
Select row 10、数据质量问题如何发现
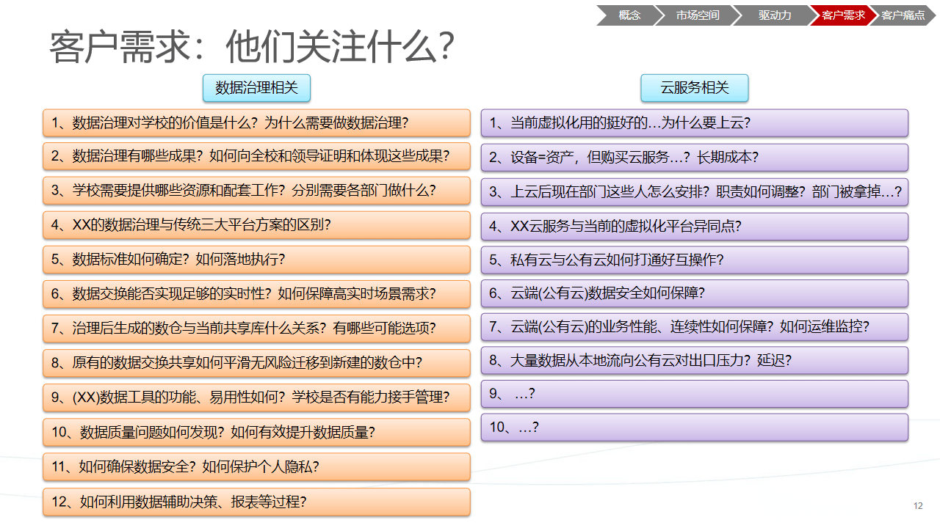pyautogui.click(x=256, y=433)
